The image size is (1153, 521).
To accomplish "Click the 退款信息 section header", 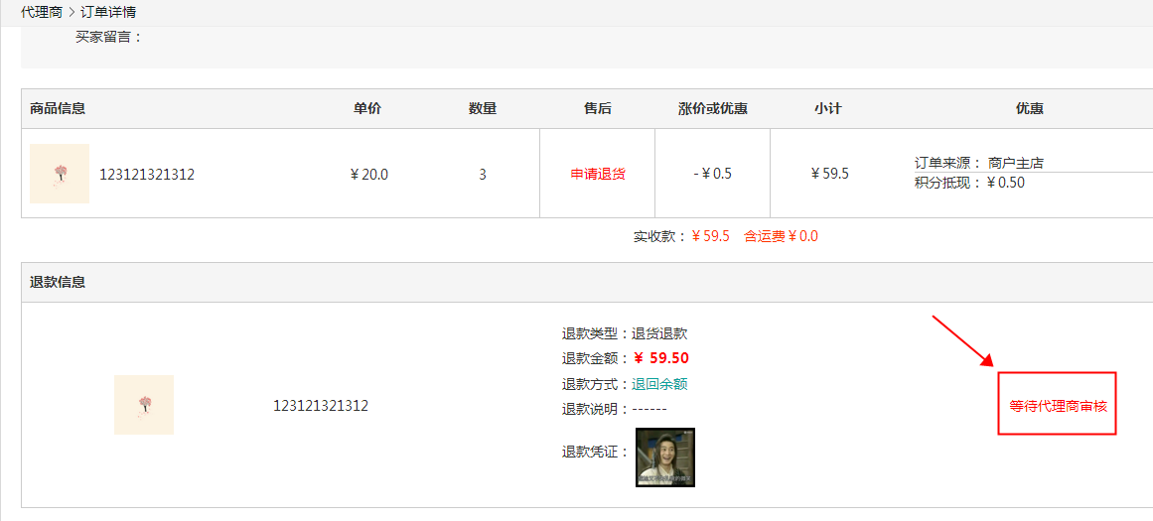I will point(58,282).
